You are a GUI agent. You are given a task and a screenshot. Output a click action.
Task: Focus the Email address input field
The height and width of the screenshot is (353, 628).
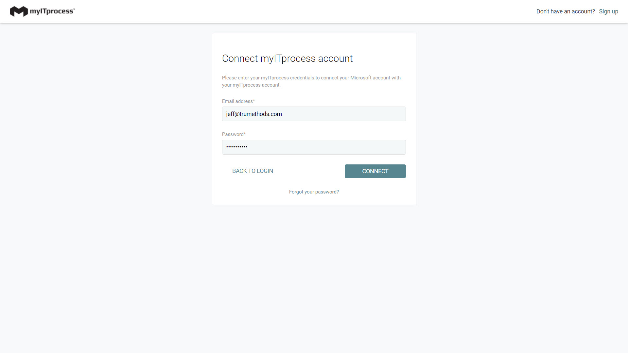pyautogui.click(x=314, y=114)
